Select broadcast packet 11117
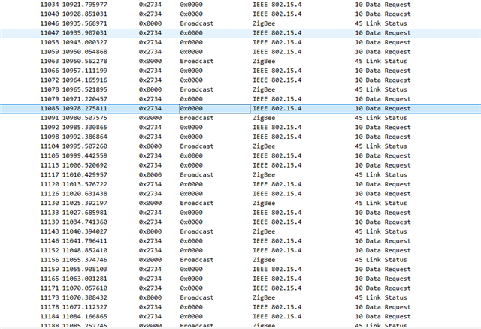The height and width of the screenshot is (329, 481). [240, 175]
